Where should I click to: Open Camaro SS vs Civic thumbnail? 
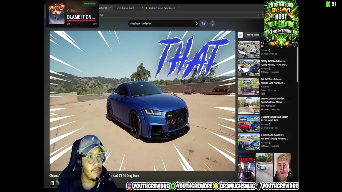(x=249, y=123)
